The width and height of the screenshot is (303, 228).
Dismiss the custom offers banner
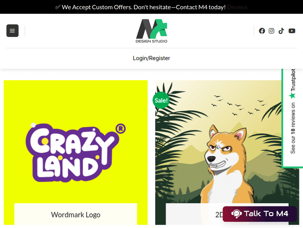237,7
